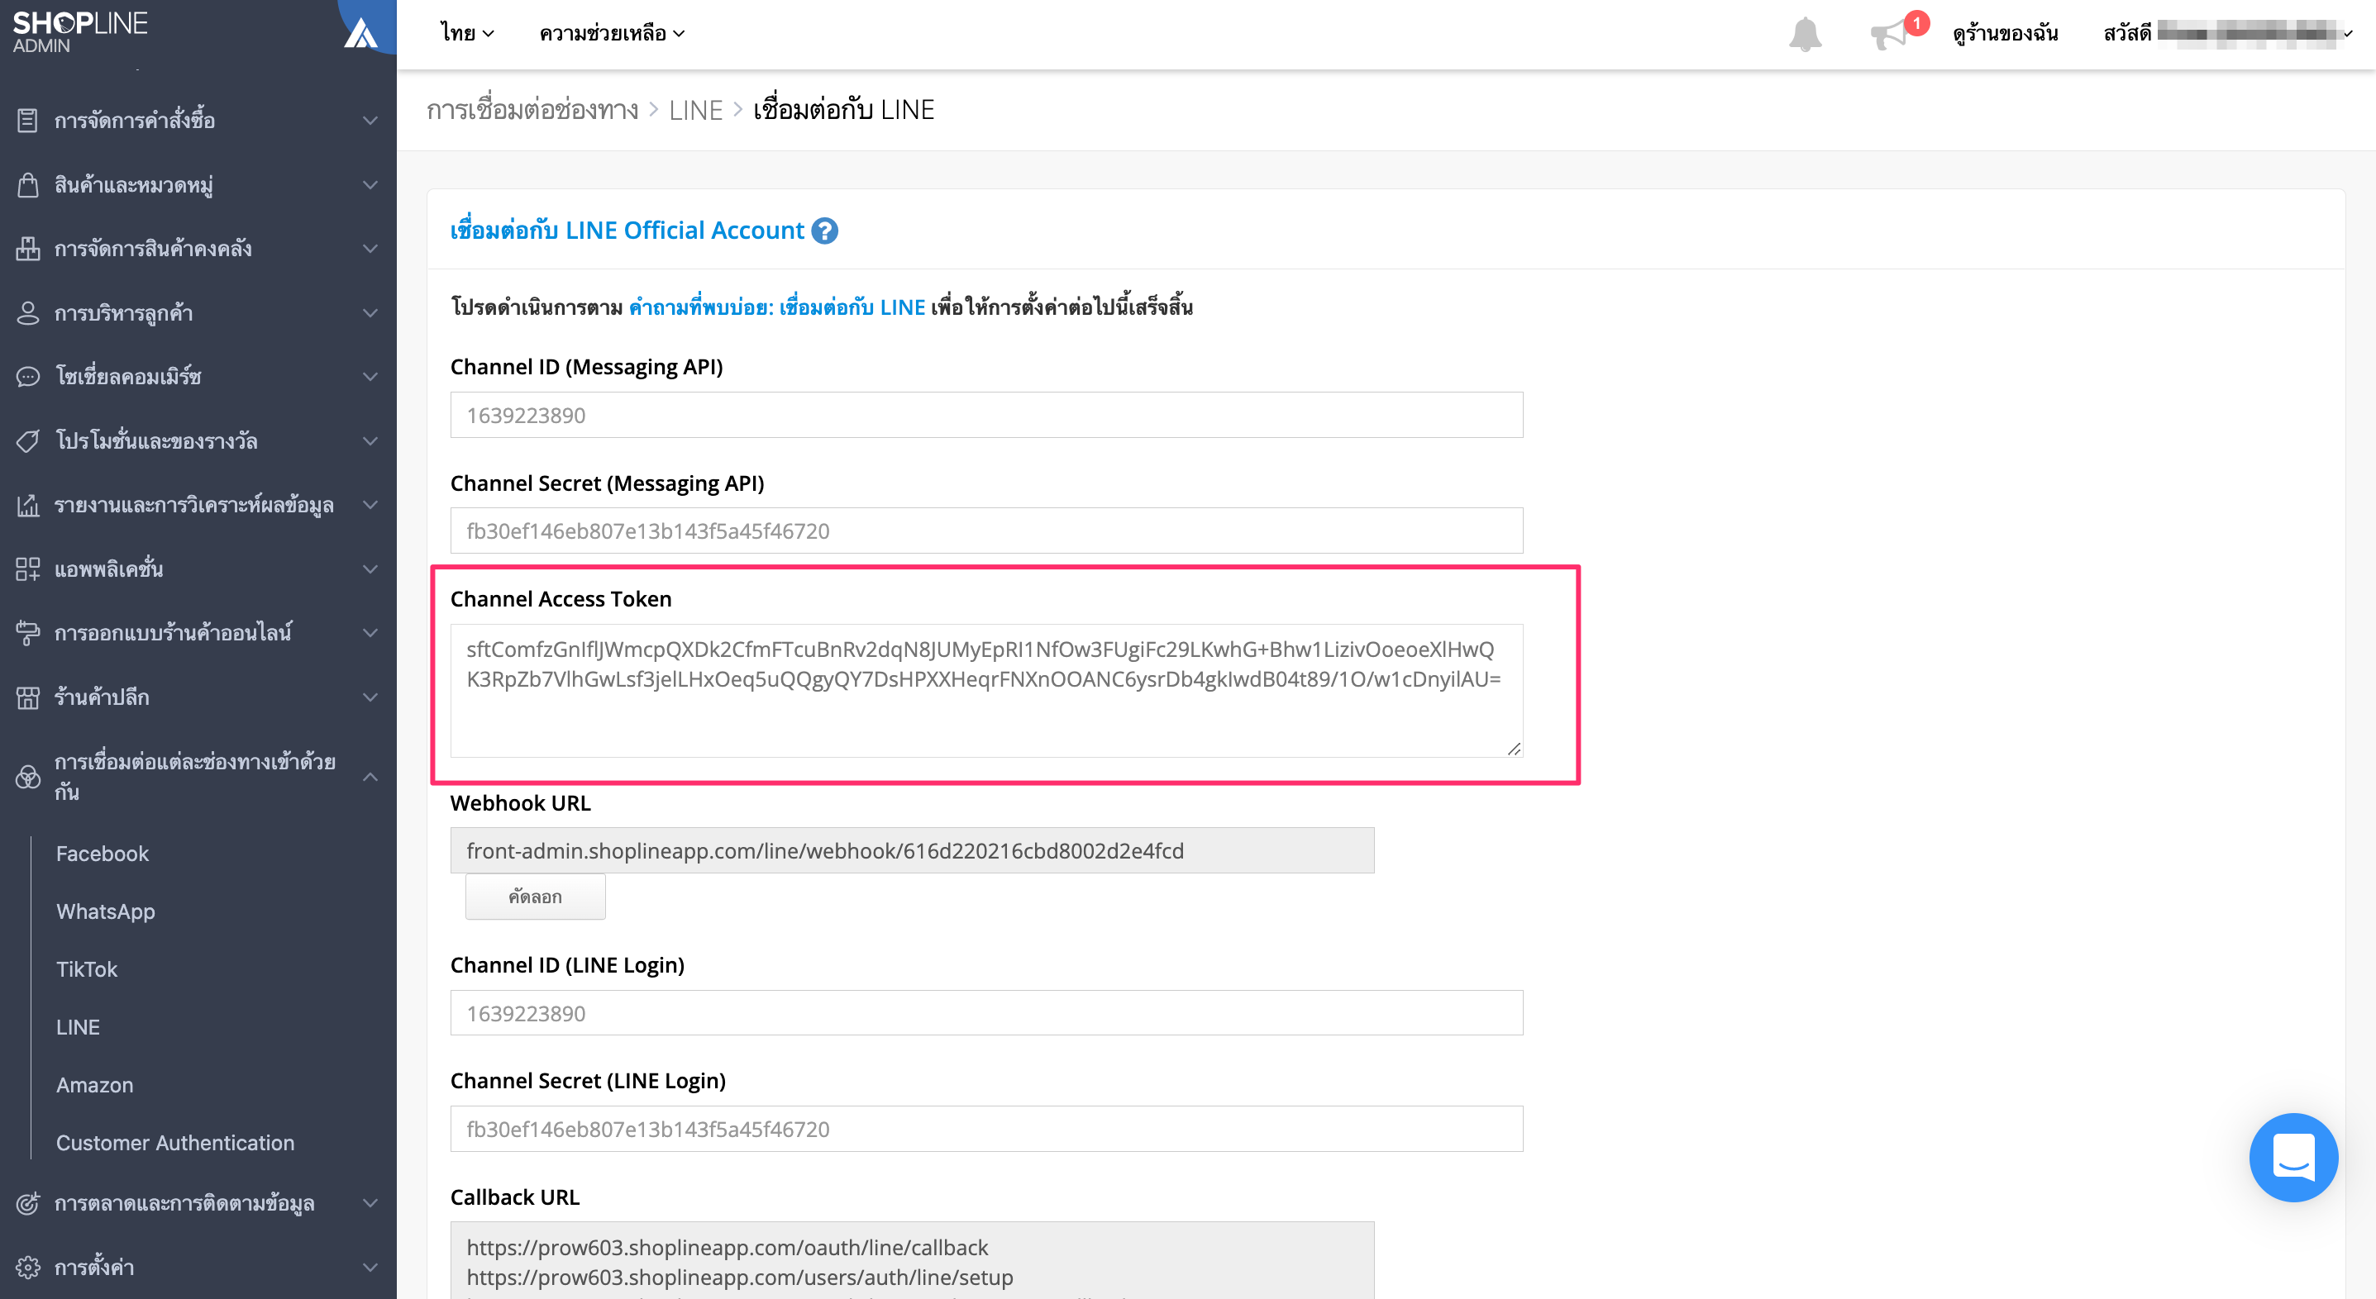The width and height of the screenshot is (2376, 1299).
Task: Click LINE in the breadcrumb
Action: click(x=695, y=110)
